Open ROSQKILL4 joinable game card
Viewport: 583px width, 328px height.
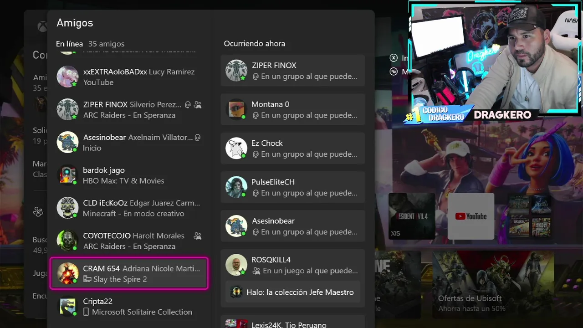(293, 277)
